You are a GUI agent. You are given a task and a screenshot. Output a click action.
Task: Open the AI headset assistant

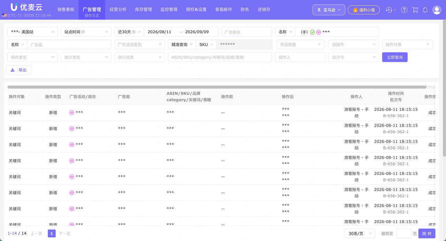click(389, 10)
